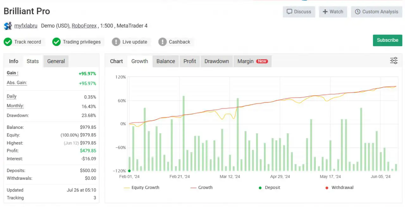405x207 pixels.
Task: Click the Track record green checkmark icon
Action: (8, 42)
